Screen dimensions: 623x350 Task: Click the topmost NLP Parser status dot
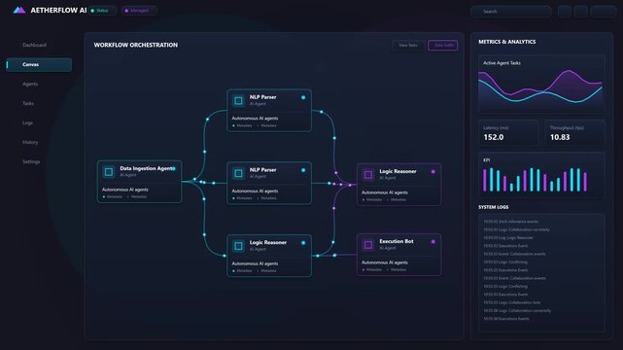(303, 97)
